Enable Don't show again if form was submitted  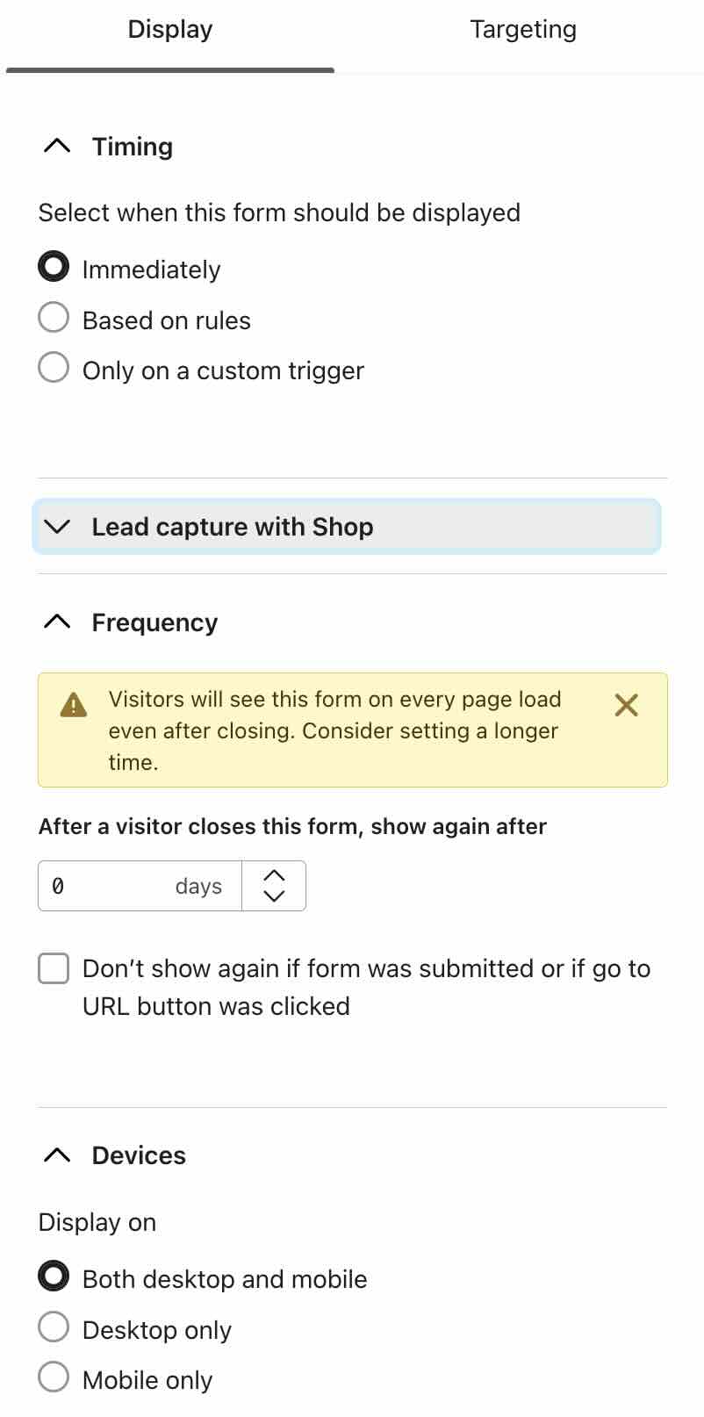[54, 967]
